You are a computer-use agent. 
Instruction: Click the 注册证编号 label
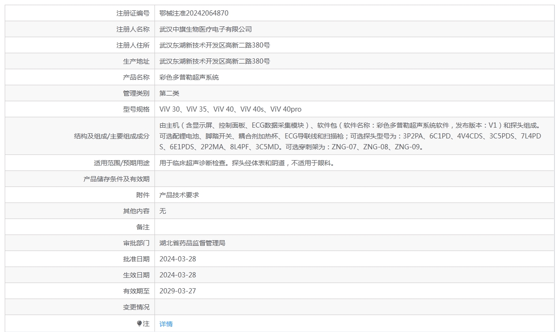point(133,13)
